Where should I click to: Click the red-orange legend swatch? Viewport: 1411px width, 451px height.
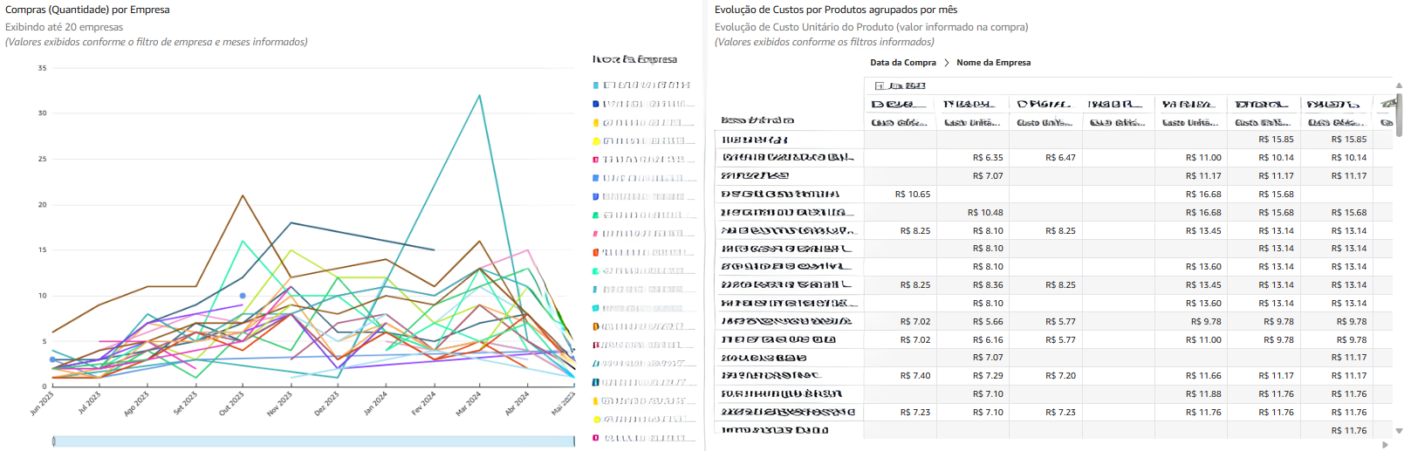(596, 252)
